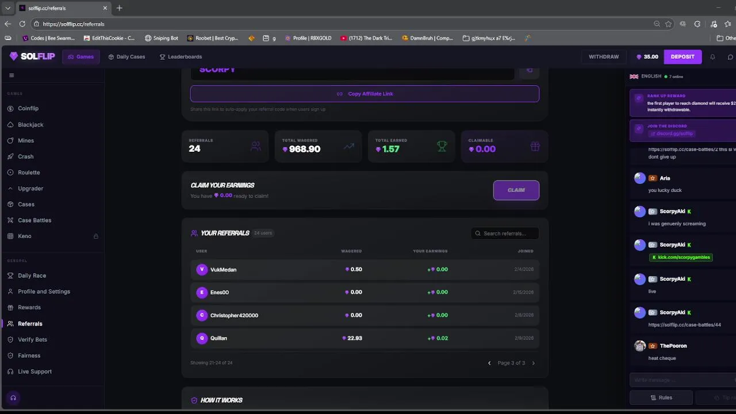Open the chat Rules button
The height and width of the screenshot is (414, 736).
point(661,397)
